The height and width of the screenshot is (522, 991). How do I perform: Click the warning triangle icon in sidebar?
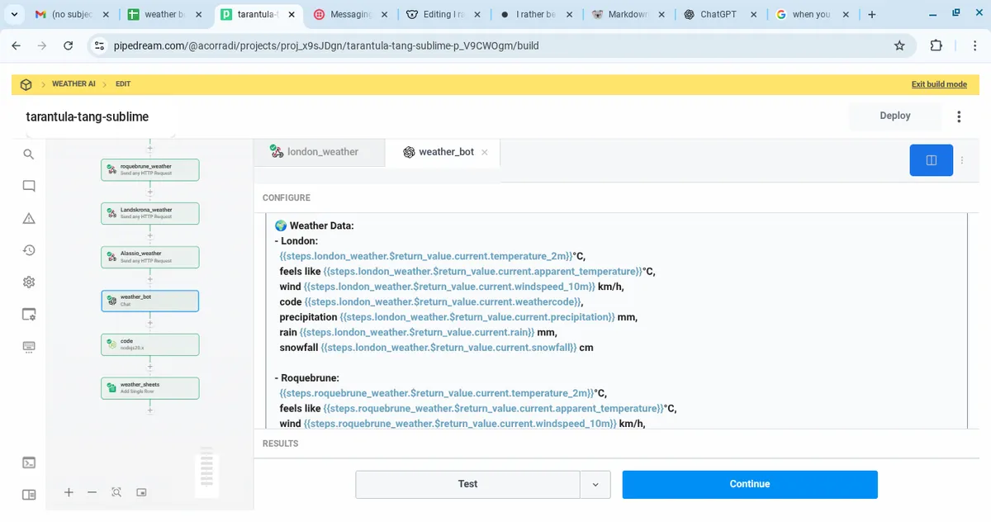29,218
